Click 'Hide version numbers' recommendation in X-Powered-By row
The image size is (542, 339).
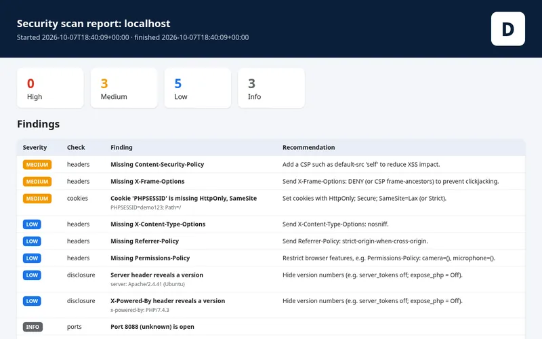(372, 301)
